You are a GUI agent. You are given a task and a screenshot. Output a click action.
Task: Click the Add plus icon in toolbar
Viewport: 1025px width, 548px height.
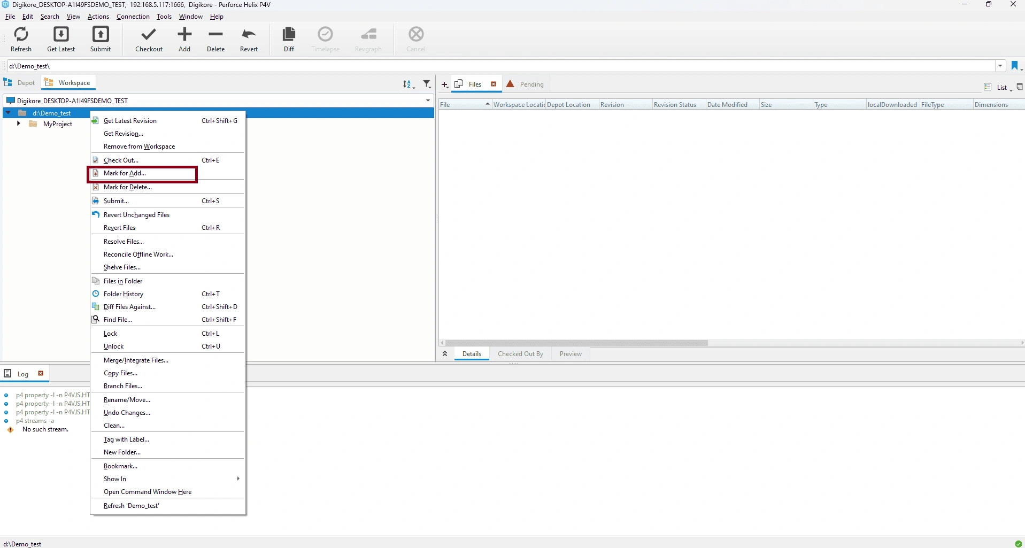click(184, 35)
